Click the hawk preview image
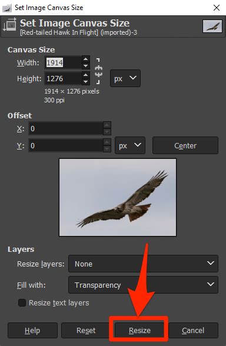This screenshot has height=346, width=226. 118,197
